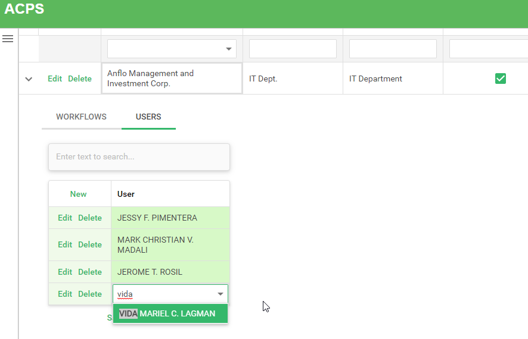Delete MARK CHRISTIAN V. MADALI
528x339 pixels.
coord(90,244)
